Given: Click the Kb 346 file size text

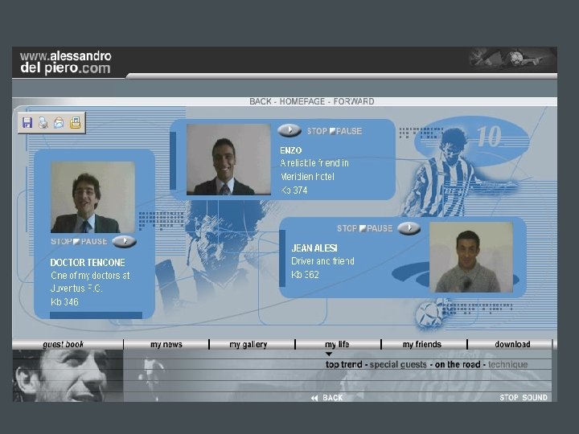Looking at the screenshot, I should pos(64,302).
